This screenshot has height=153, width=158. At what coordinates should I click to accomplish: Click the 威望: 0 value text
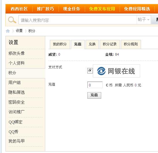(x=54, y=55)
